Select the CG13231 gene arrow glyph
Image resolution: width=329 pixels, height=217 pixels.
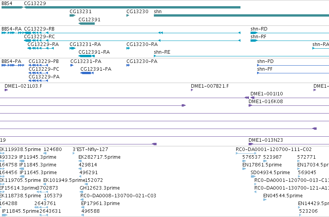pos(72,15)
